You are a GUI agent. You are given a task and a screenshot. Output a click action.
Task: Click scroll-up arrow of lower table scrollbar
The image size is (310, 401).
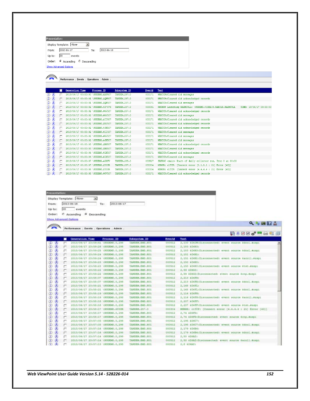tap(279, 243)
